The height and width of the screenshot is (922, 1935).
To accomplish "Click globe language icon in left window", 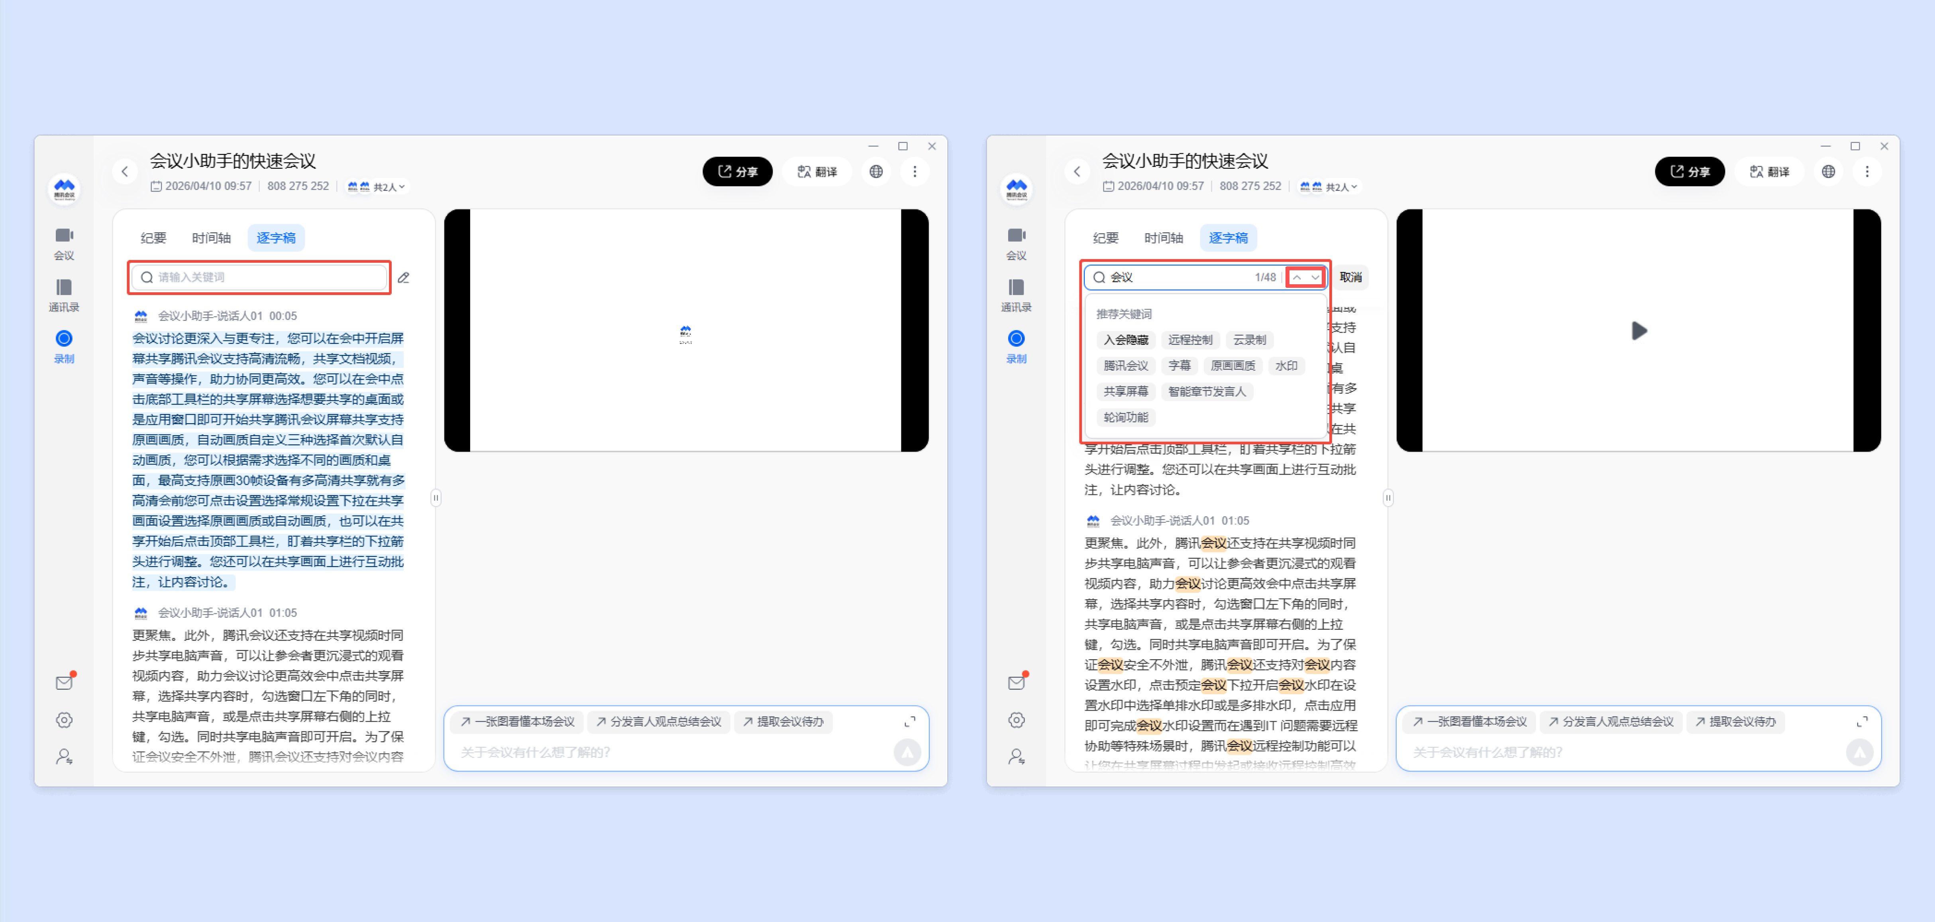I will 876,171.
